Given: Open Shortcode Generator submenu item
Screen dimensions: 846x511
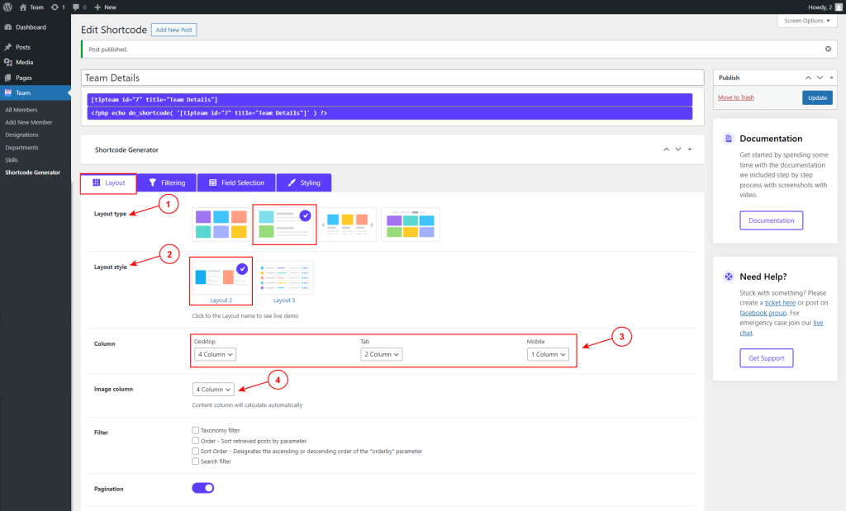Looking at the screenshot, I should pyautogui.click(x=33, y=173).
